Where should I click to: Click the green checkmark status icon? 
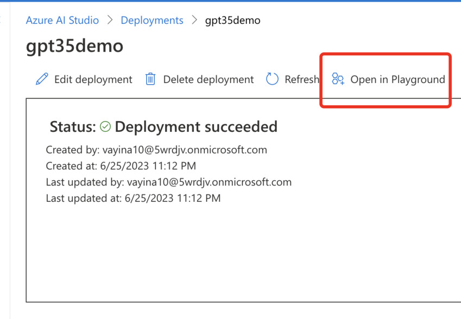pos(105,126)
